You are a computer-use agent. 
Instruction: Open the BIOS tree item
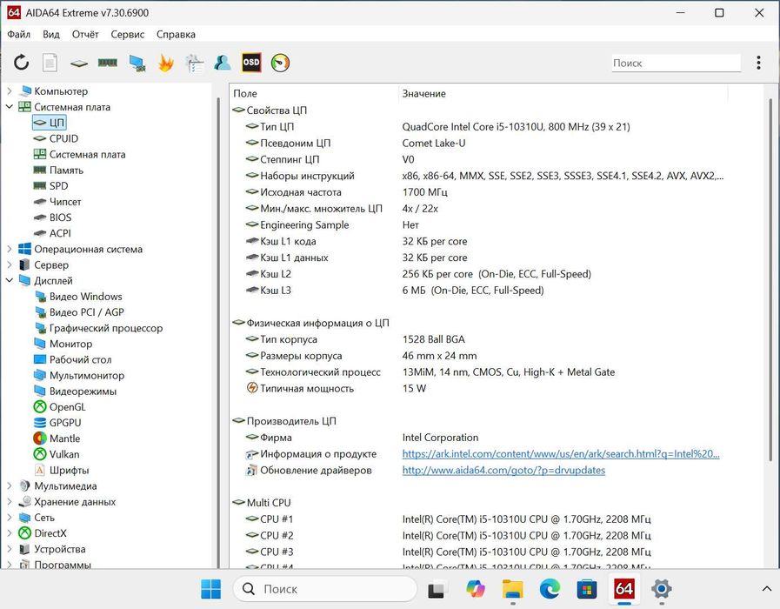click(x=52, y=217)
